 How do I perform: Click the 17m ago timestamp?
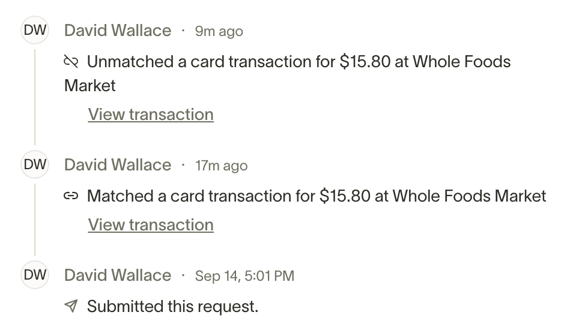pyautogui.click(x=222, y=166)
